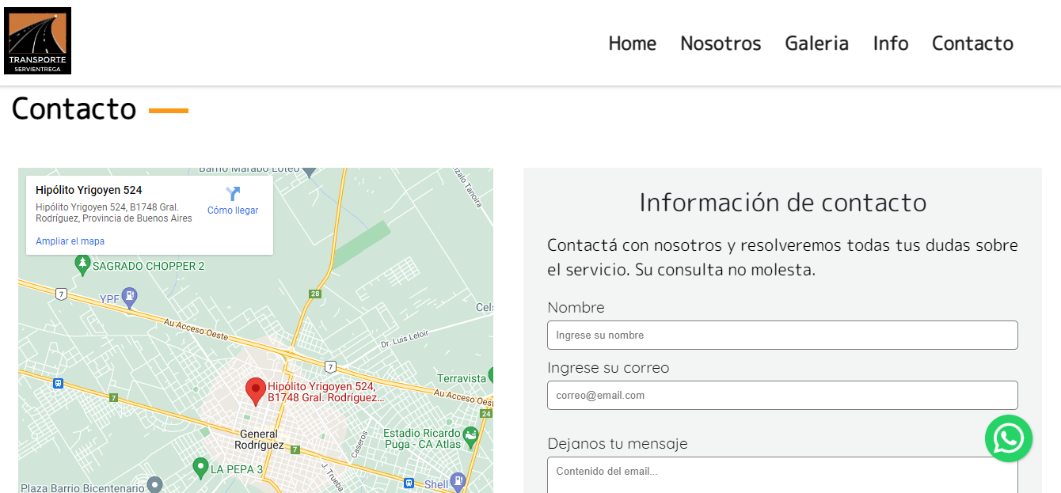1061x493 pixels.
Task: Click the Shell gas station marker
Action: [458, 481]
